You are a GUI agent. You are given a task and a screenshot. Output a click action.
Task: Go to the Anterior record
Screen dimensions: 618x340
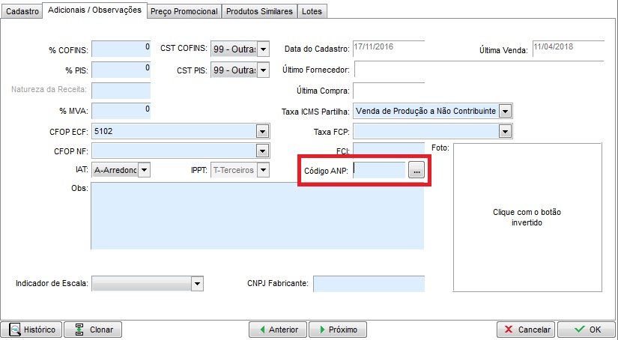point(277,330)
